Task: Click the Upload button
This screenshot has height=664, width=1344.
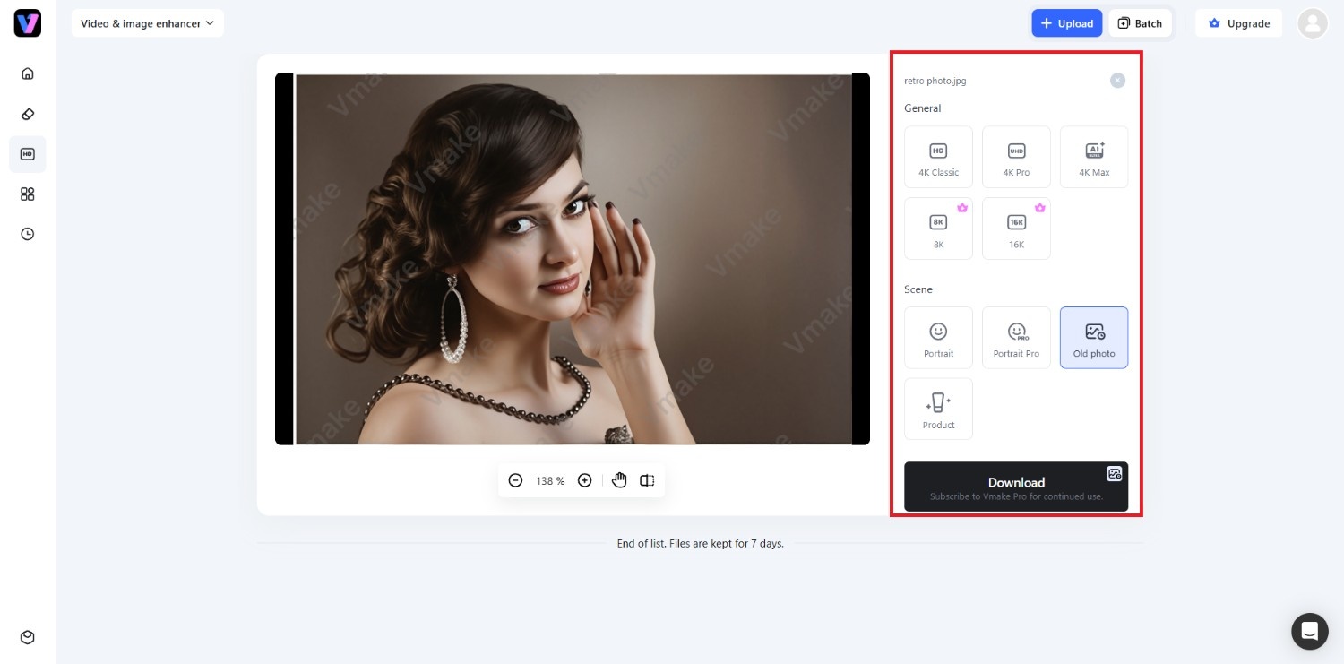Action: point(1066,23)
